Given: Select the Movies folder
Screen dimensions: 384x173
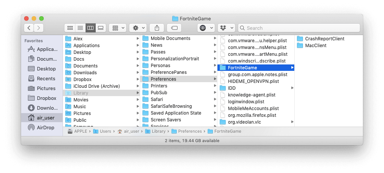Looking at the screenshot, I should pyautogui.click(x=101, y=100).
